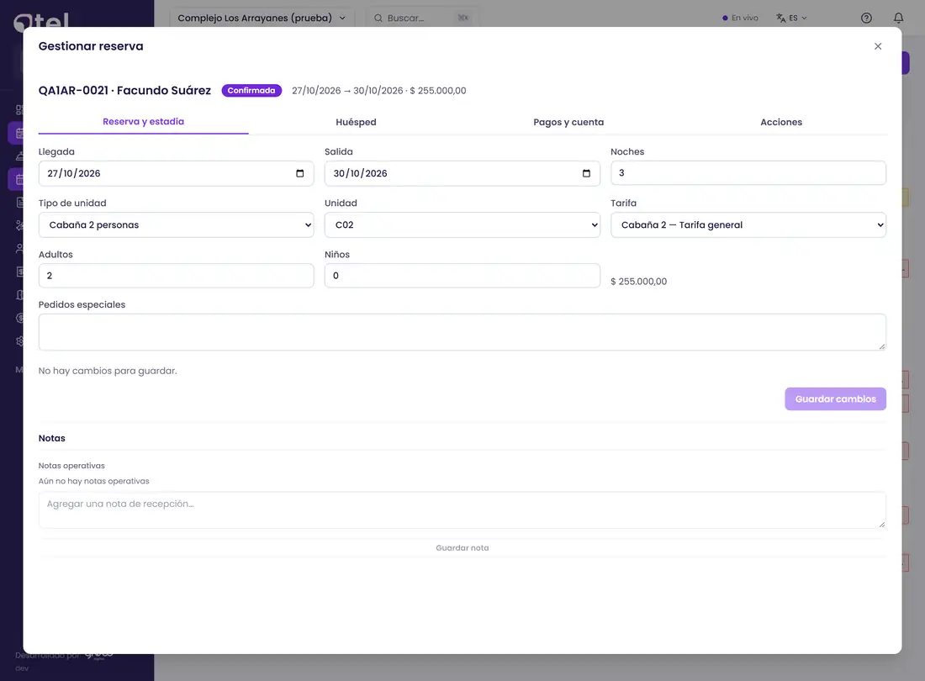Image resolution: width=925 pixels, height=681 pixels.
Task: Open the Unidad dropdown showing C02
Action: (462, 224)
